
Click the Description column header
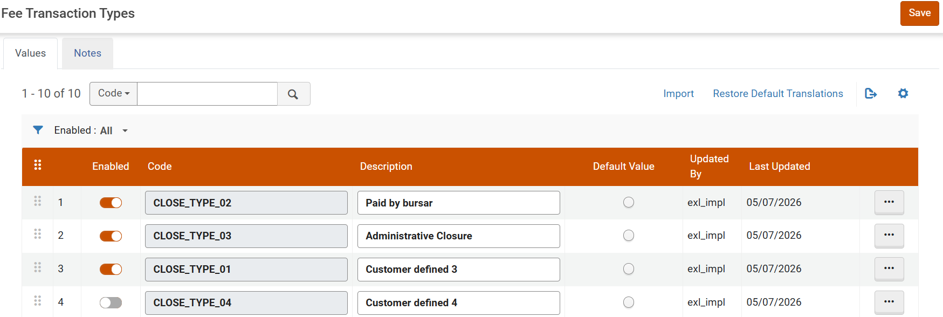tap(386, 167)
